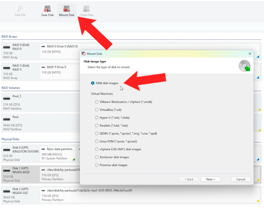Click the Close Disk toolbar icon
This screenshot has width=264, height=209.
[x=86, y=8]
